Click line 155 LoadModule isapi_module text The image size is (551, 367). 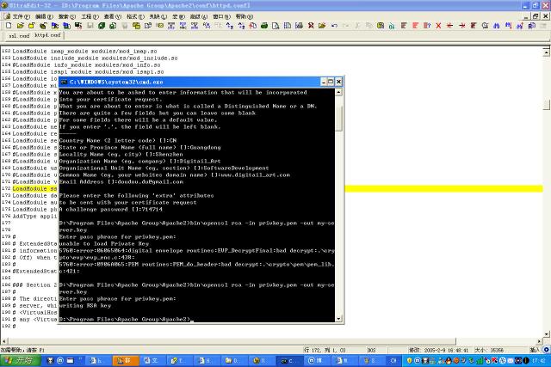tap(88, 71)
